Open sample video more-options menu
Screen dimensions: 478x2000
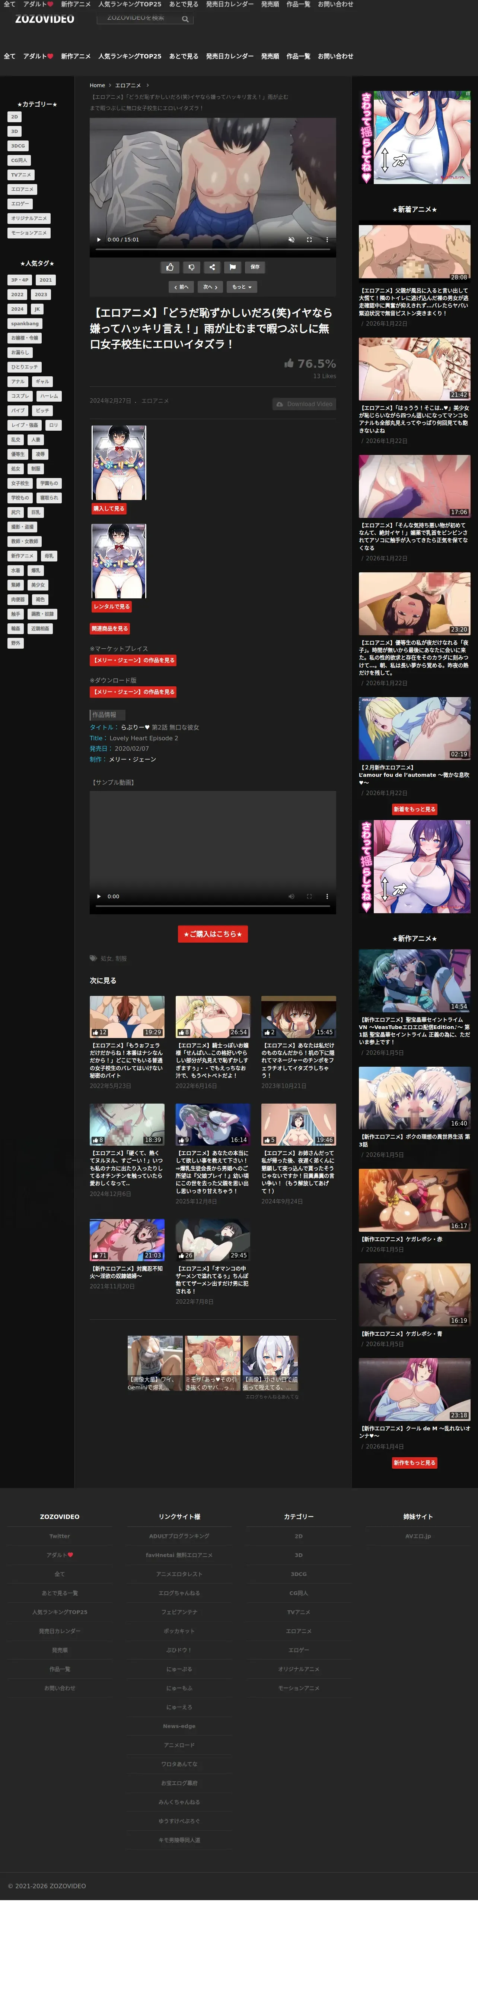click(x=327, y=896)
